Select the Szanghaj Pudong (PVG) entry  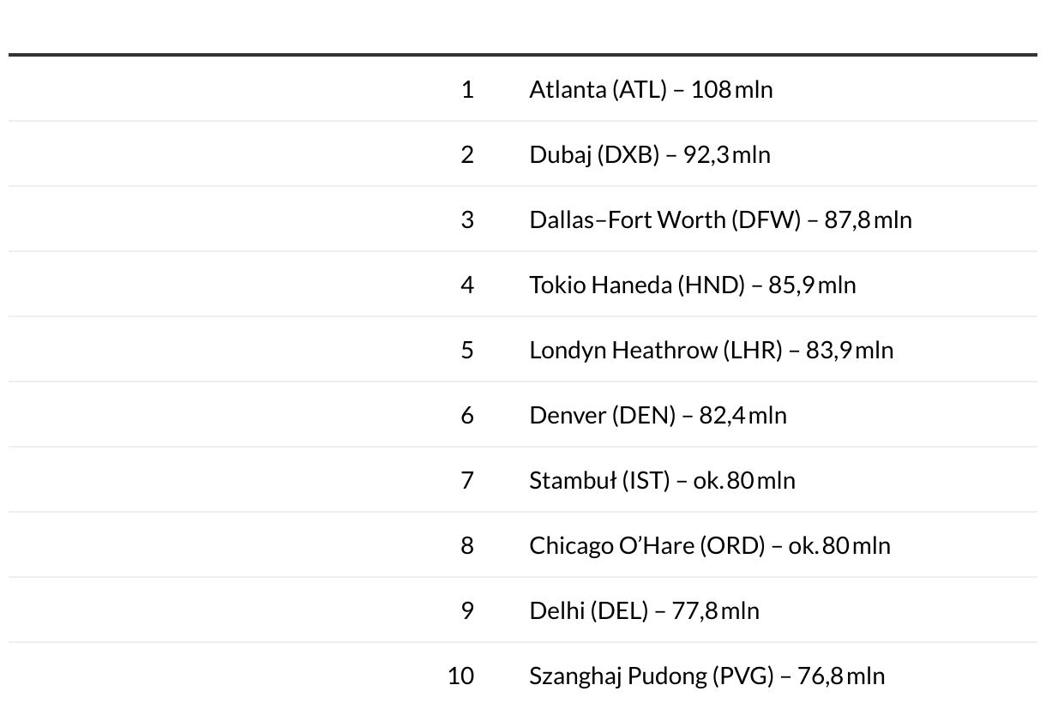point(706,676)
